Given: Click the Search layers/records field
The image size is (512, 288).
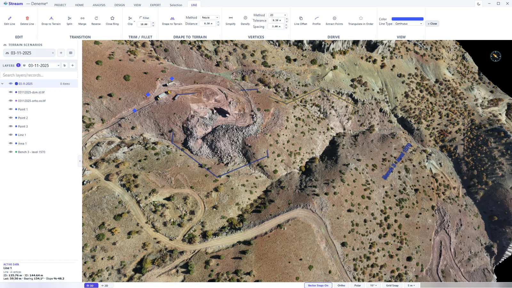Looking at the screenshot, I should coord(39,75).
